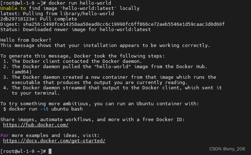Click 'latest: Pulling from library/hello-world' line

[57, 14]
